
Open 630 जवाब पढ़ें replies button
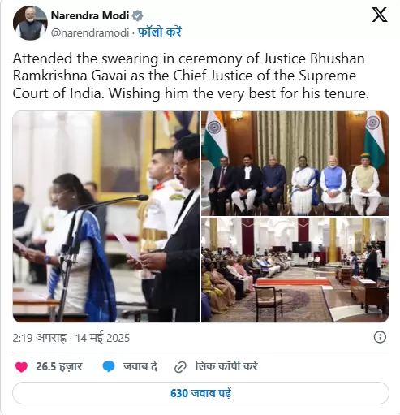200,393
